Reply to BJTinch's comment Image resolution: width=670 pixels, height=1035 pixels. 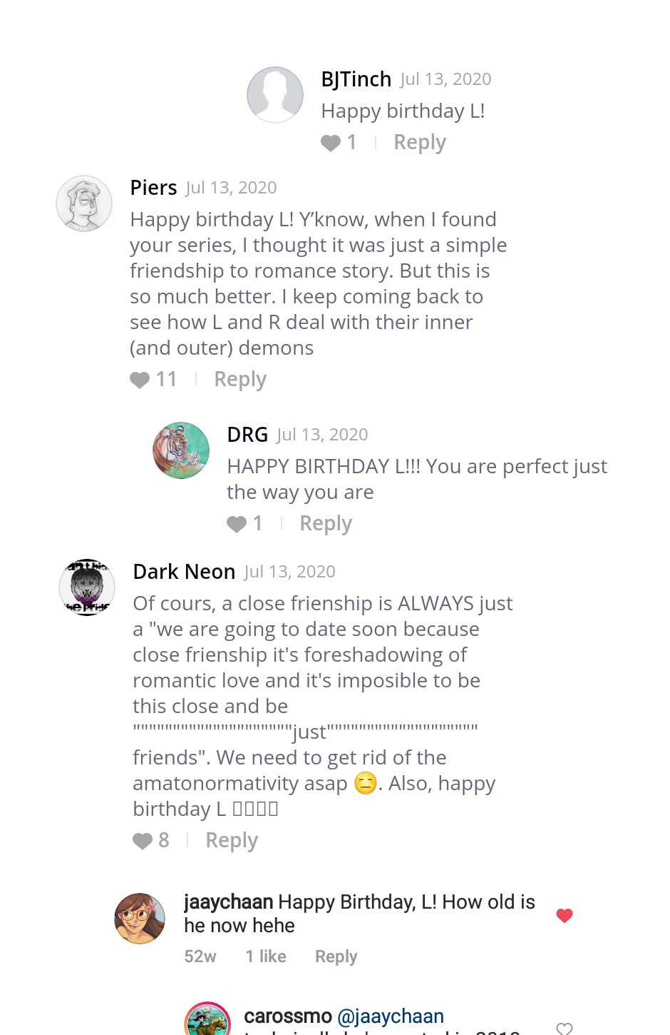pos(420,143)
